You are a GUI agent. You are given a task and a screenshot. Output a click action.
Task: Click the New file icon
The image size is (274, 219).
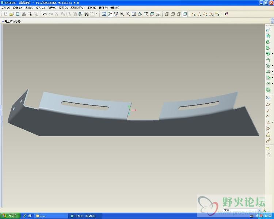(x=6, y=14)
